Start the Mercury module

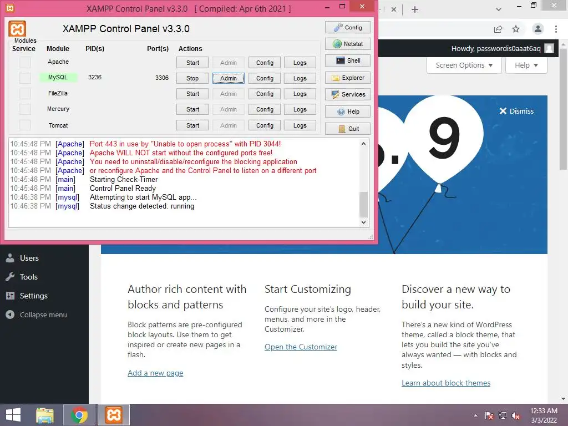(x=192, y=109)
